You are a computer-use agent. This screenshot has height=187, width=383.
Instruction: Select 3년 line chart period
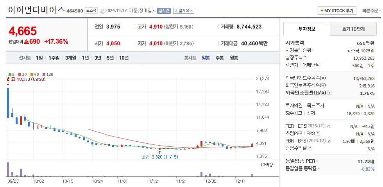(98, 58)
